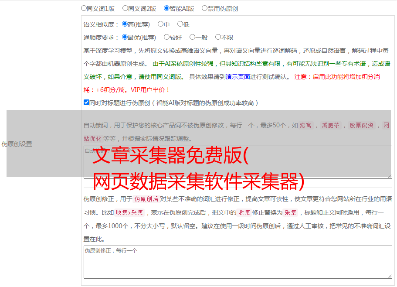Screen dimensions: 397x287
Task: Click the 股票配资 example keyword tag
Action: click(361, 126)
